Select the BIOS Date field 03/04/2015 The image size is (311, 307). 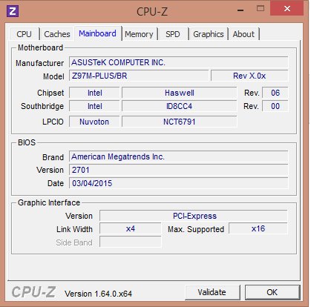click(x=179, y=183)
